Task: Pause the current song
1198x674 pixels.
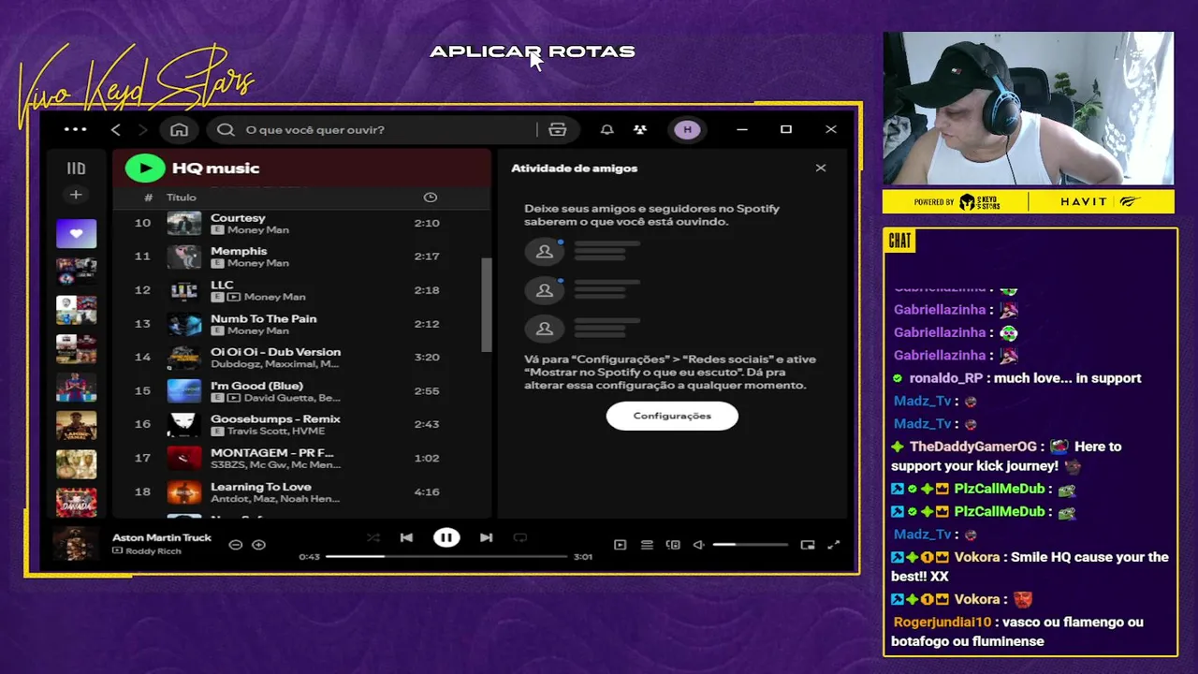Action: [446, 537]
